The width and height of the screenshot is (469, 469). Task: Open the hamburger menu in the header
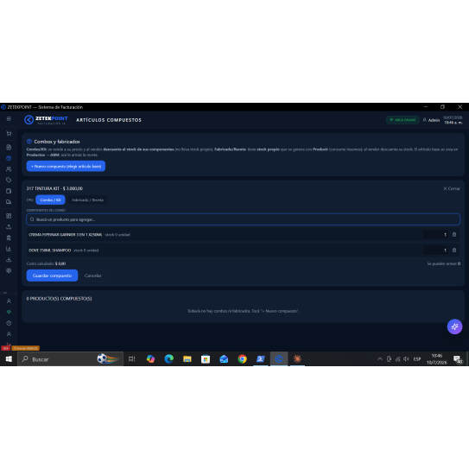click(x=9, y=118)
